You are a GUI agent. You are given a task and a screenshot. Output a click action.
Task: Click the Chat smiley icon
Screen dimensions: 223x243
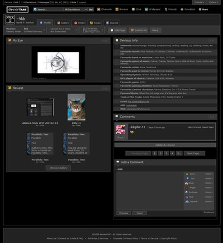134,9
